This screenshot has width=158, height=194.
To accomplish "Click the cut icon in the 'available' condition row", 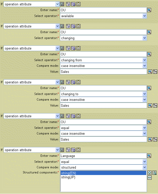I will (x=68, y=4).
